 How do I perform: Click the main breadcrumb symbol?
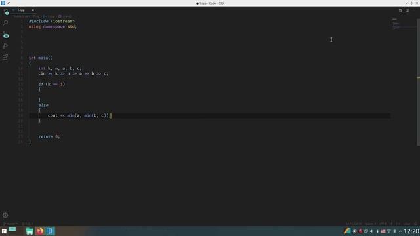pyautogui.click(x=65, y=16)
